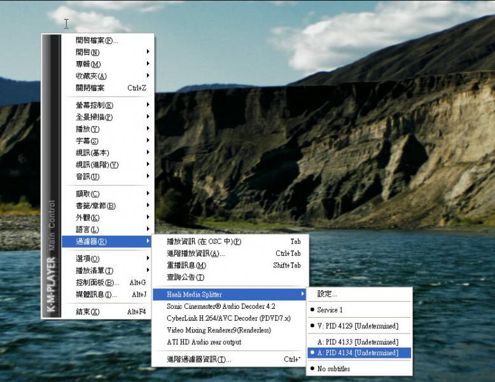Select the Service 1 radio item
Image resolution: width=495 pixels, height=382 pixels.
330,310
